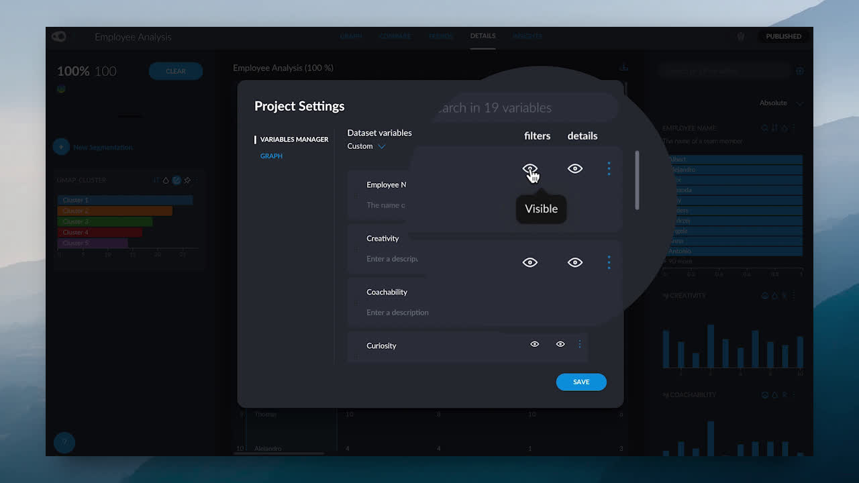Select GRAPH in Project Settings sidebar
The height and width of the screenshot is (483, 859).
tap(271, 156)
